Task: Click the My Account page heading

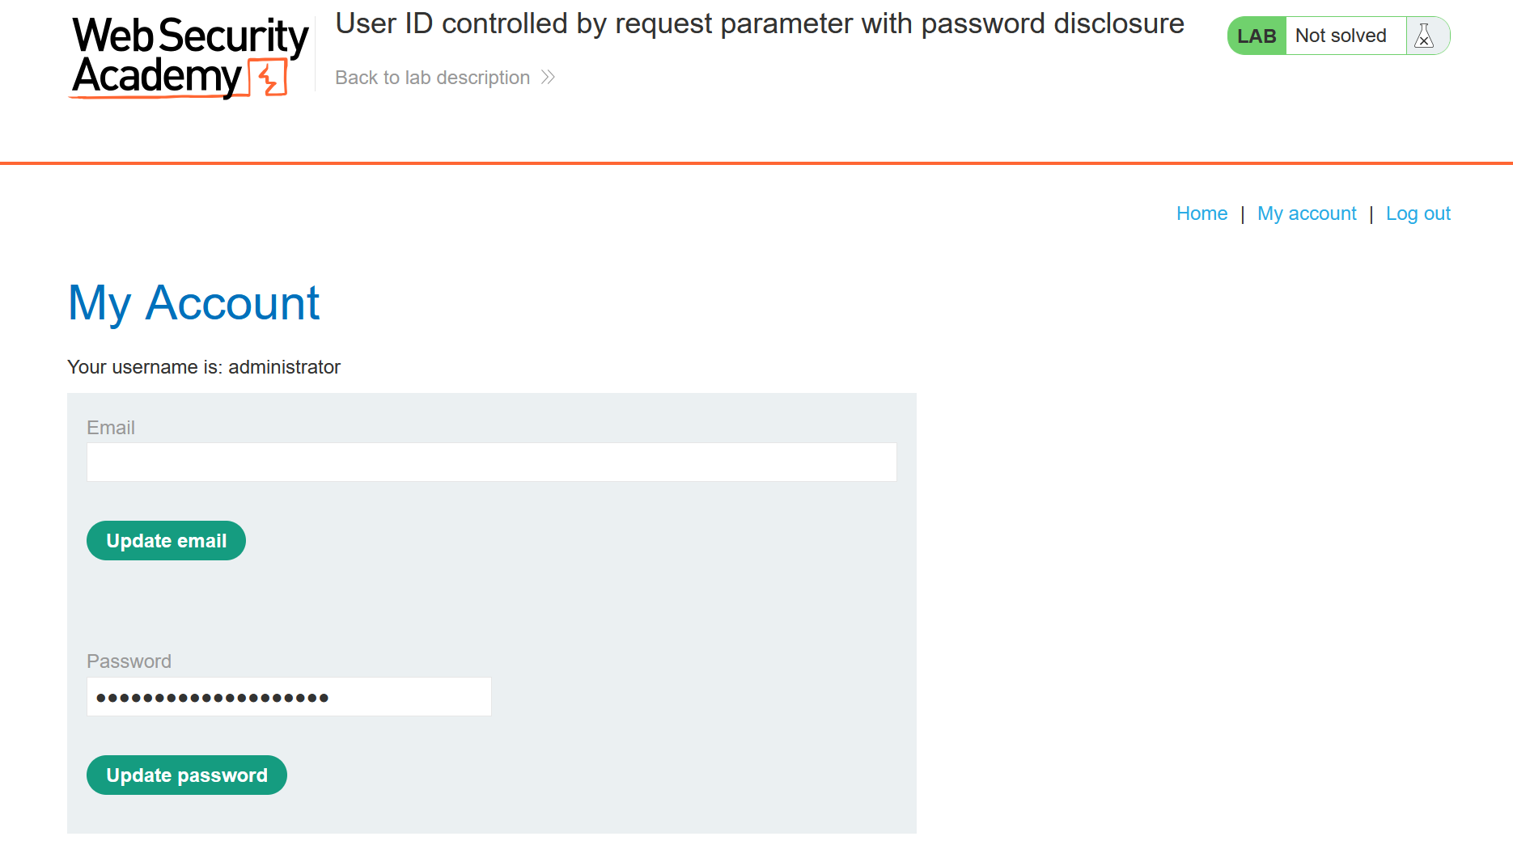Action: (193, 303)
